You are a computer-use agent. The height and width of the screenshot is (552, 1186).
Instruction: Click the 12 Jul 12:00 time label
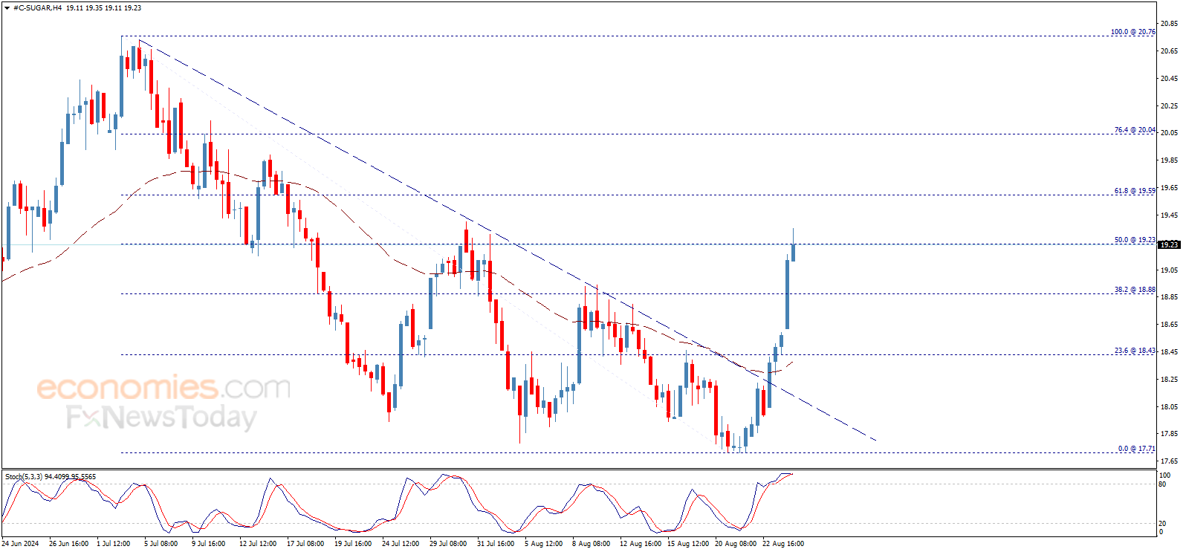pyautogui.click(x=258, y=544)
